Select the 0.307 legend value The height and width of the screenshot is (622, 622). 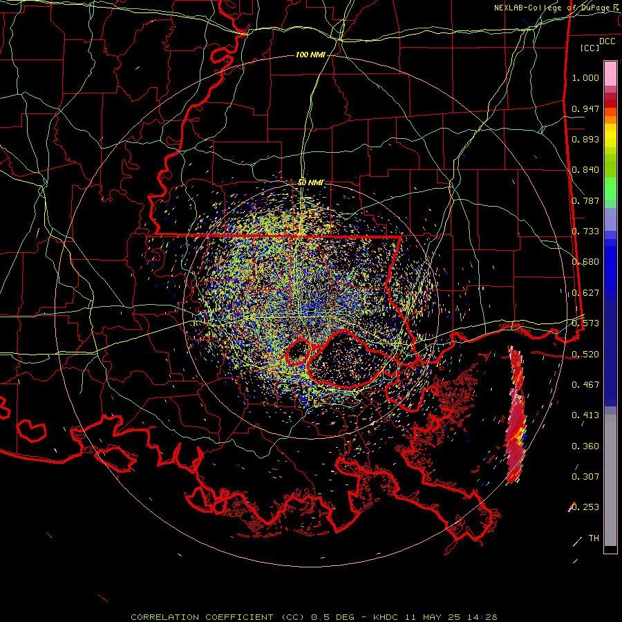coord(585,477)
